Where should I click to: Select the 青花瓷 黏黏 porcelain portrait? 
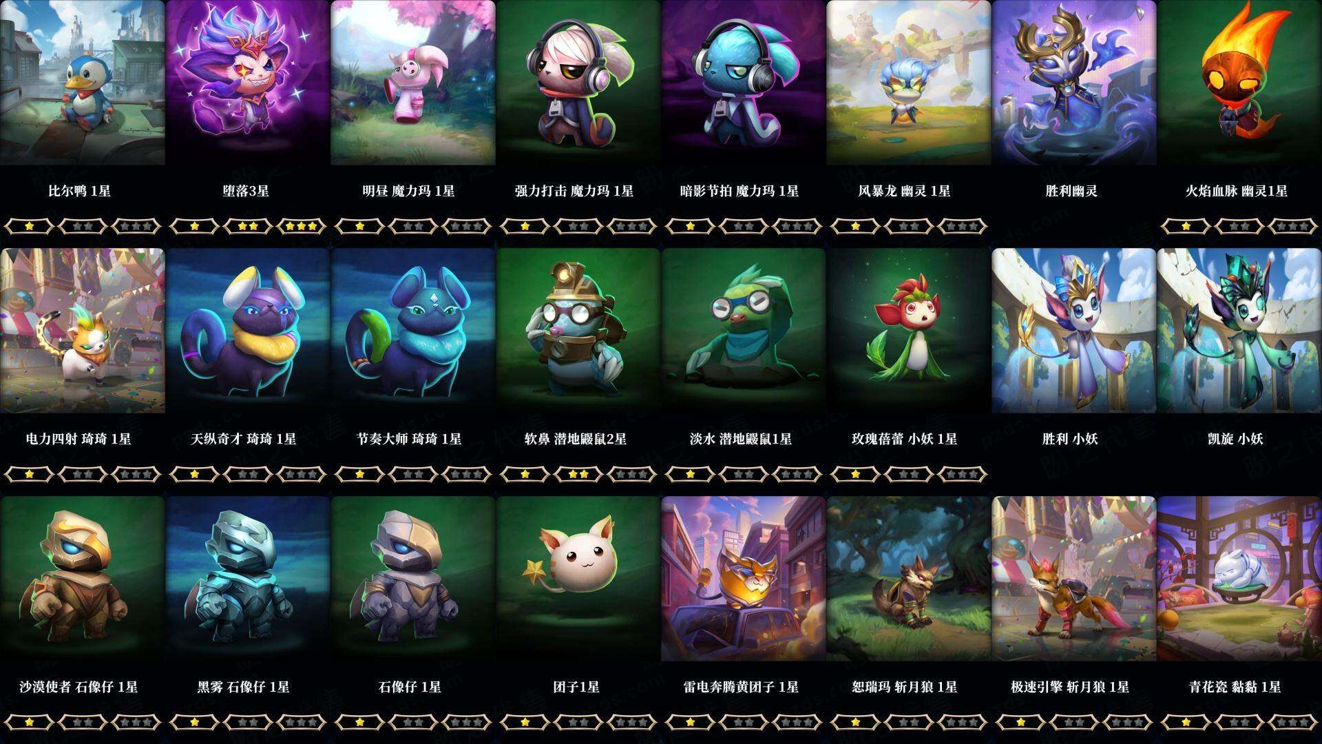1239,579
